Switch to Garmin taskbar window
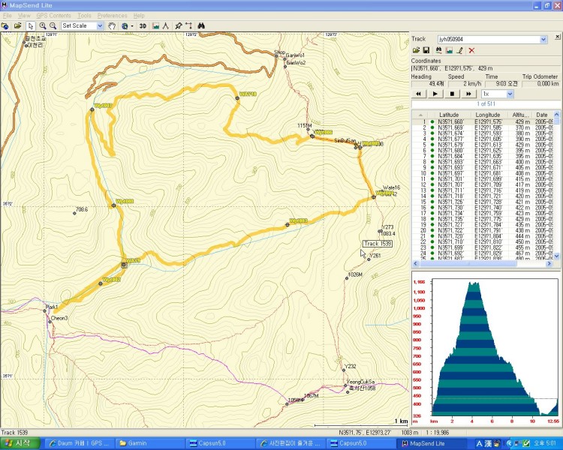The height and width of the screenshot is (450, 563). tap(150, 443)
